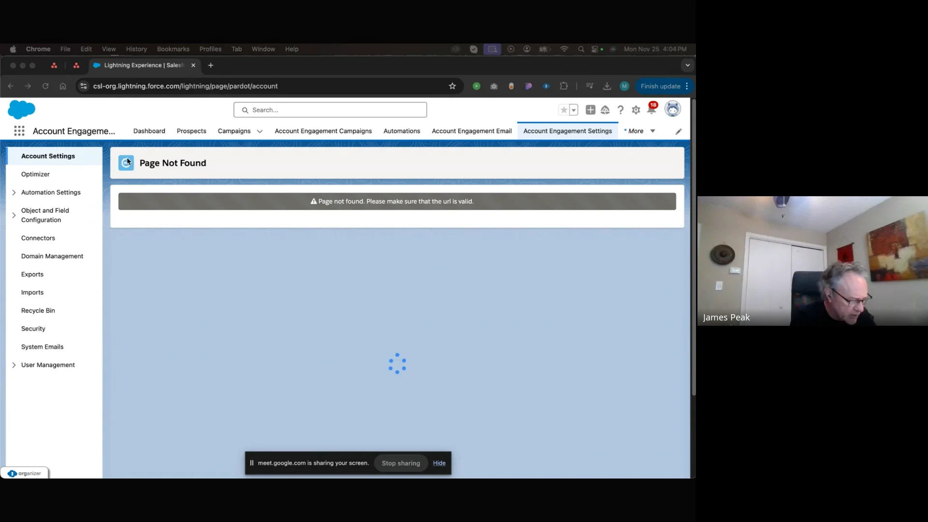Open the Chrome History menu
Screen dimensions: 928x522
(136, 49)
